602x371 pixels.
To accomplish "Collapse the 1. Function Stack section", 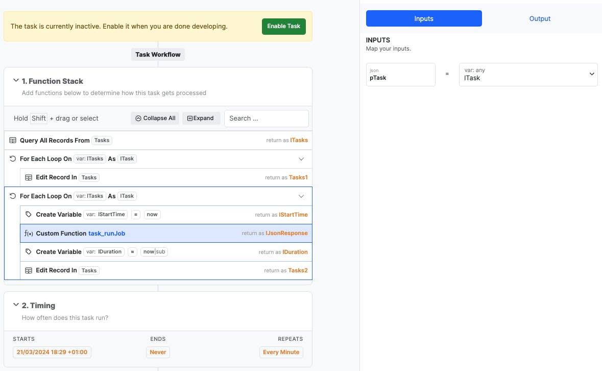I will (x=16, y=81).
